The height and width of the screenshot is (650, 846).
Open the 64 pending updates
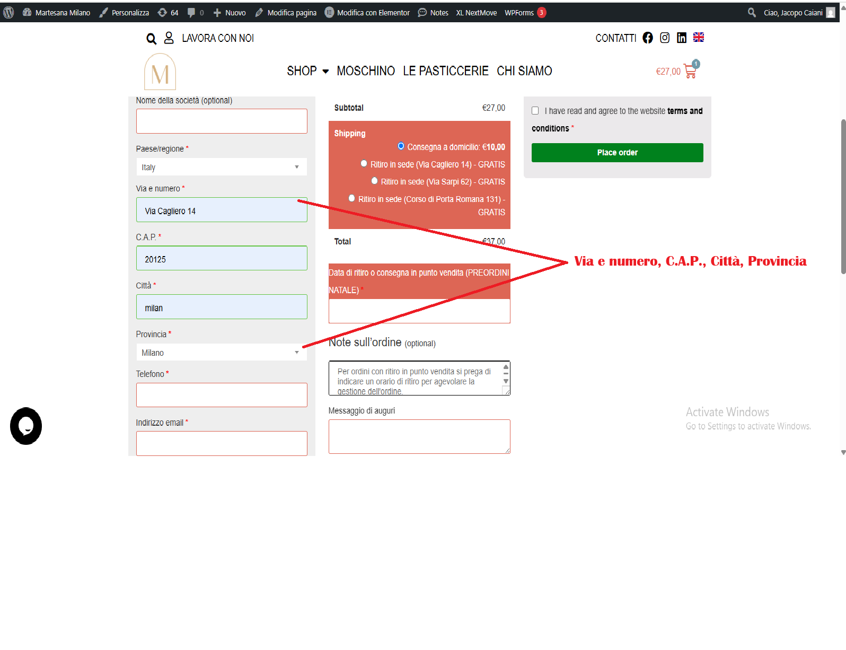point(168,13)
